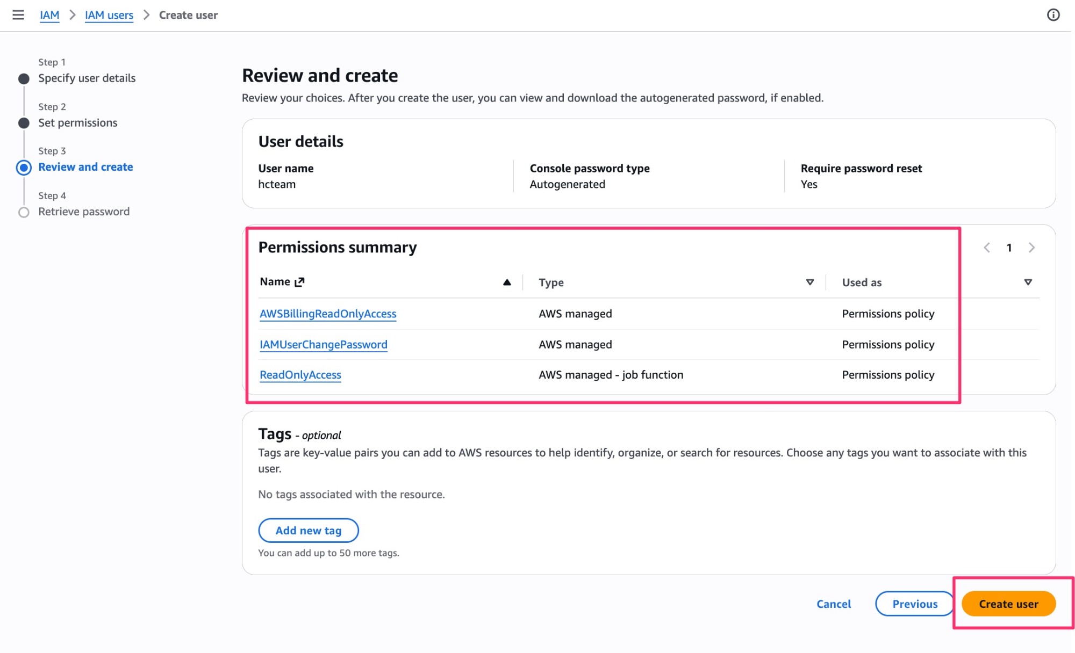Select 'AWS managed - job function' type cell
Viewport: 1075px width, 653px height.
[x=611, y=375]
